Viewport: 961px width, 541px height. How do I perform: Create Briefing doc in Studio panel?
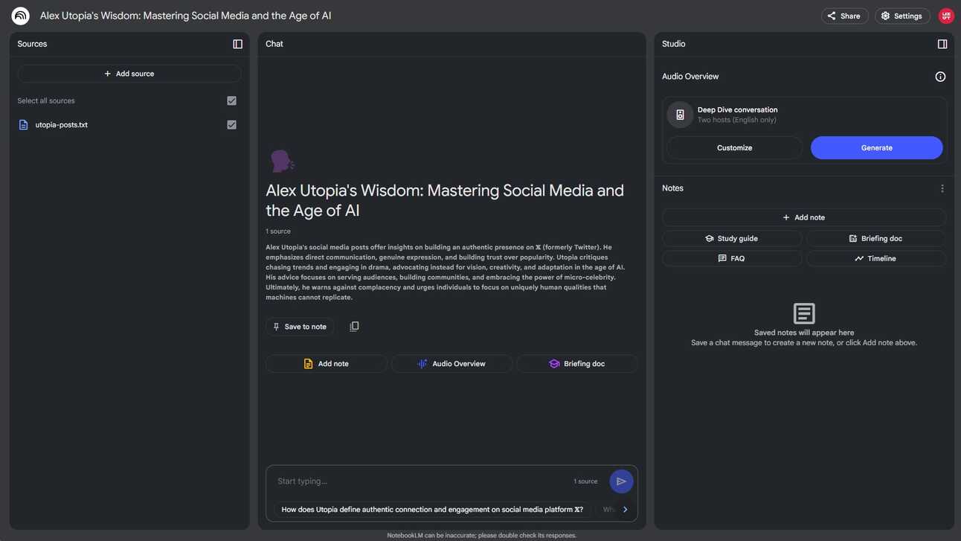pyautogui.click(x=875, y=238)
